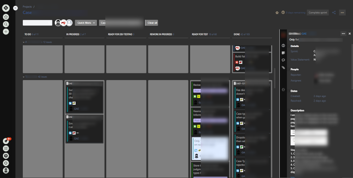
Task: Open the detail panel ellipsis actions menu
Action: tap(343, 33)
